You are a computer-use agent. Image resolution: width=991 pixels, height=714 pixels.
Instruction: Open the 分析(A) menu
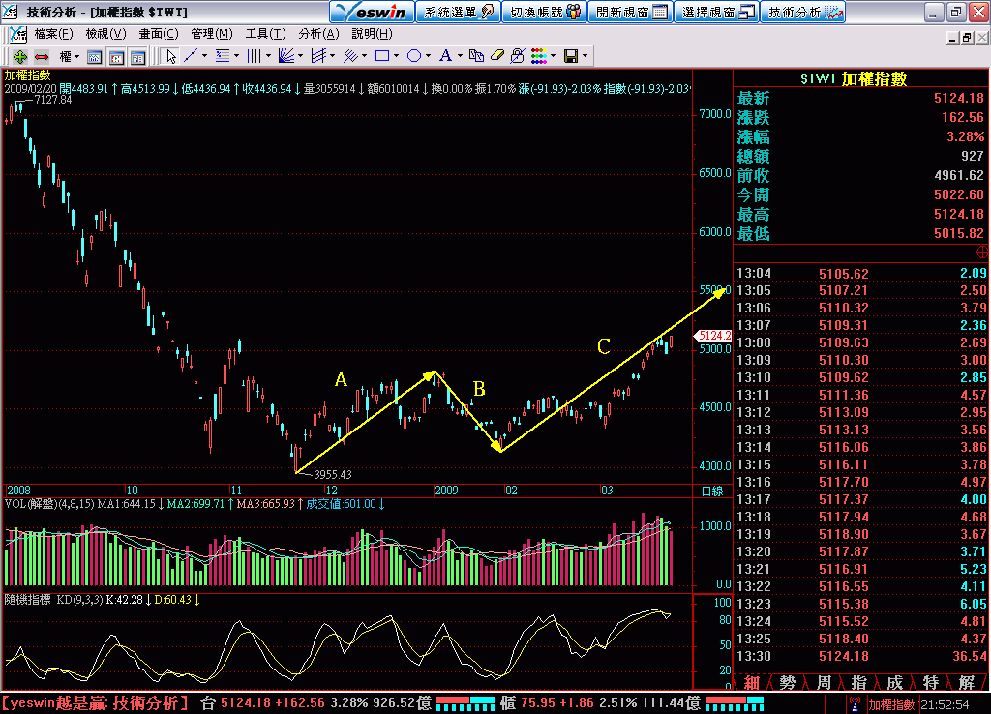[318, 34]
